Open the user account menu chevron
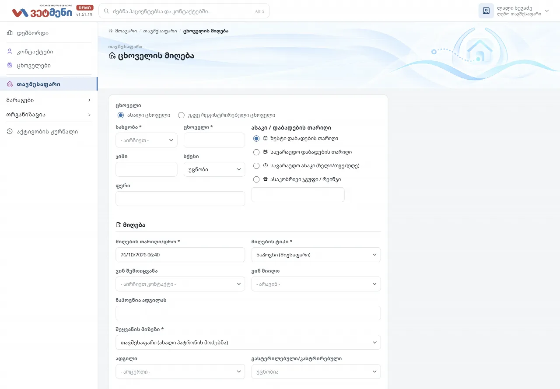 (547, 11)
